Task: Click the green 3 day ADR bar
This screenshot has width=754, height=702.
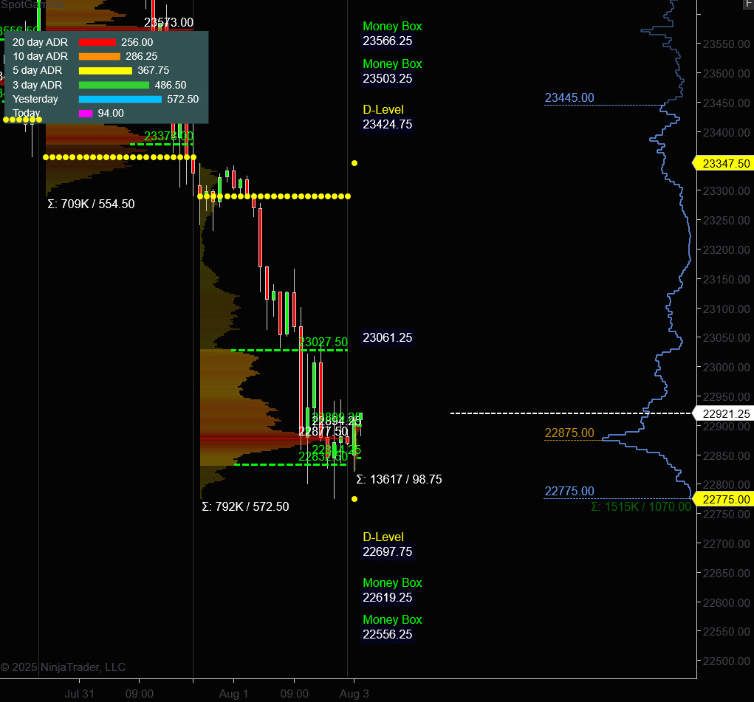Action: click(x=114, y=85)
